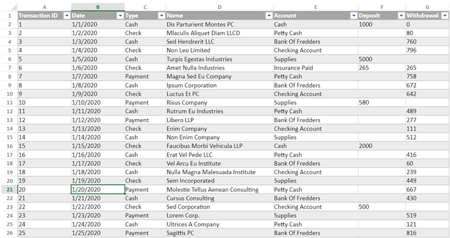Select deposit cell with value 5000
450x238 pixels.
(382, 59)
